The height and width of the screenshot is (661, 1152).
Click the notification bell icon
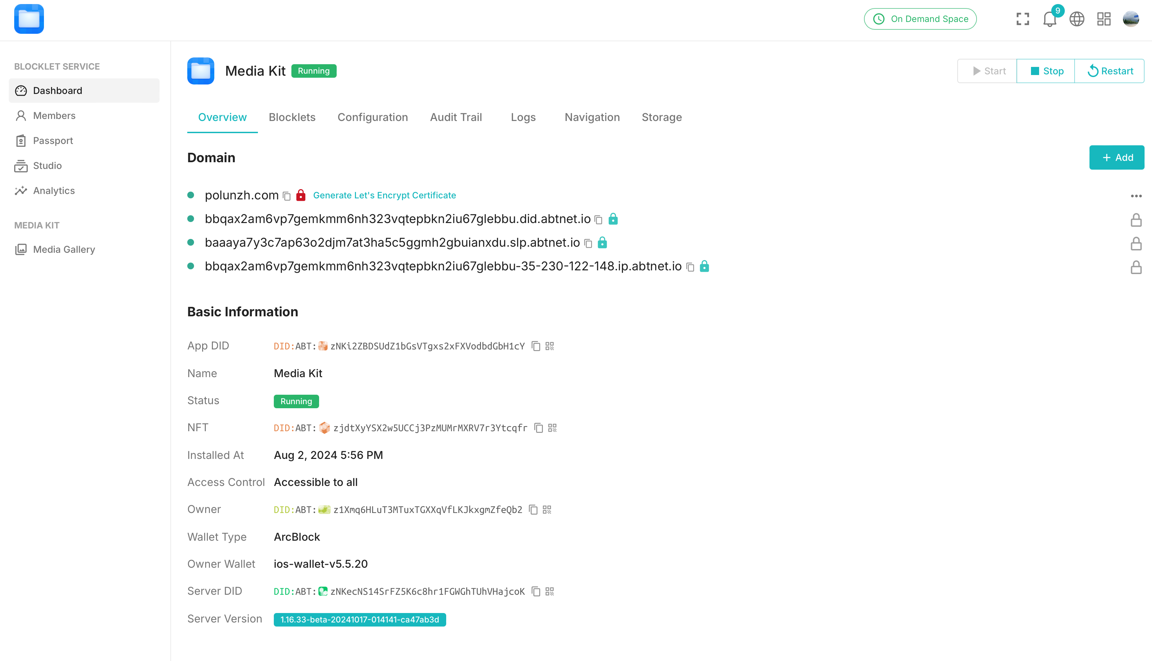coord(1049,19)
